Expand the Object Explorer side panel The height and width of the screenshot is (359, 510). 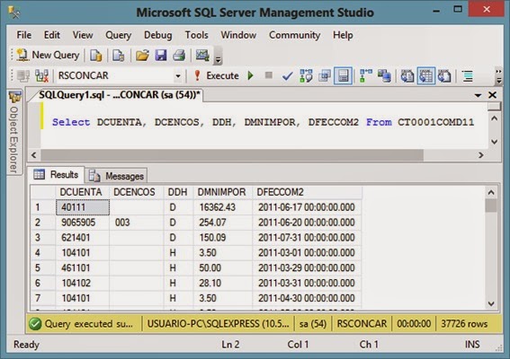click(14, 133)
